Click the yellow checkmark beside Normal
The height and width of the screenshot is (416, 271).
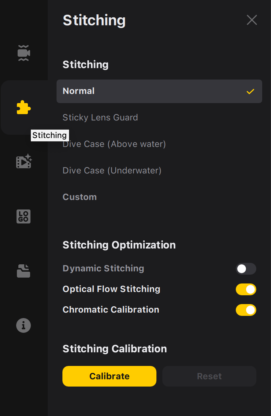250,92
